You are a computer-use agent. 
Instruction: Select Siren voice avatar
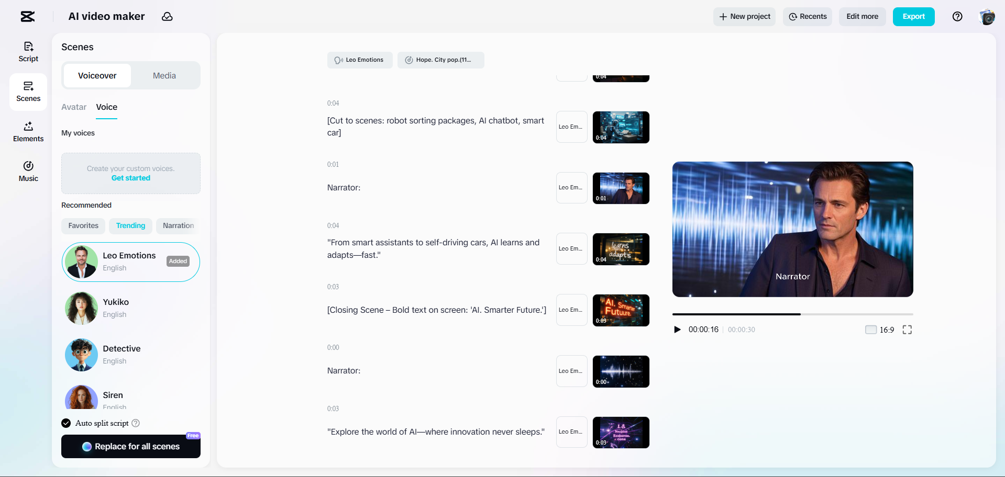(x=81, y=397)
